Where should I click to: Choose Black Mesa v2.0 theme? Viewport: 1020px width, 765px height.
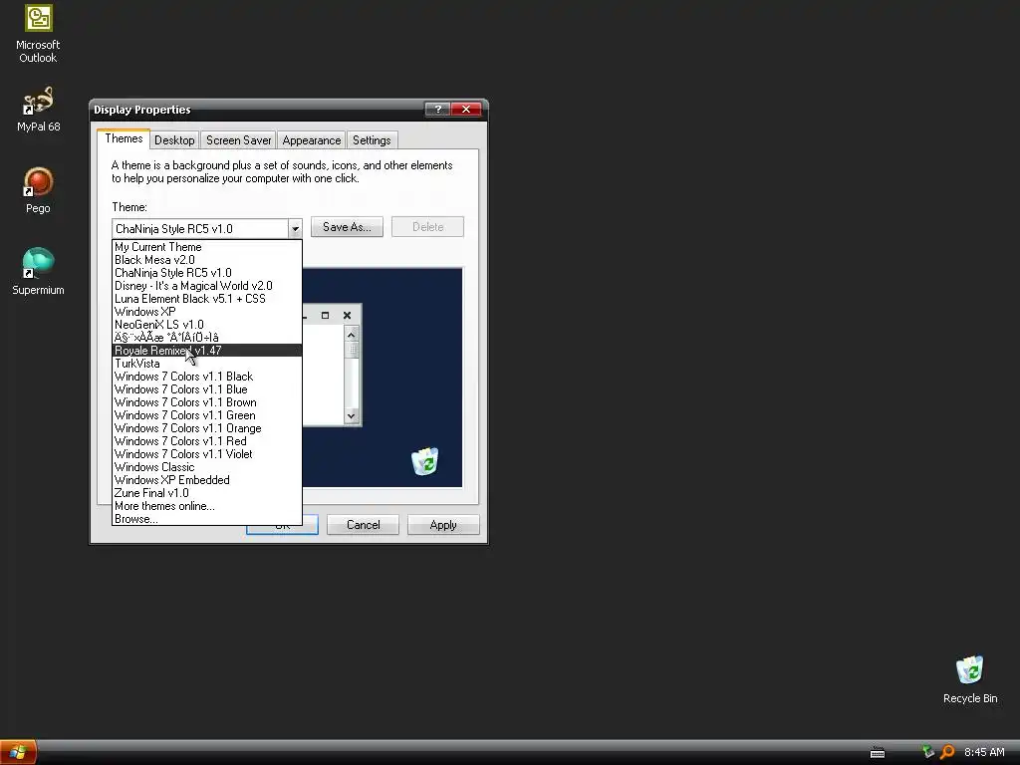[207, 260]
